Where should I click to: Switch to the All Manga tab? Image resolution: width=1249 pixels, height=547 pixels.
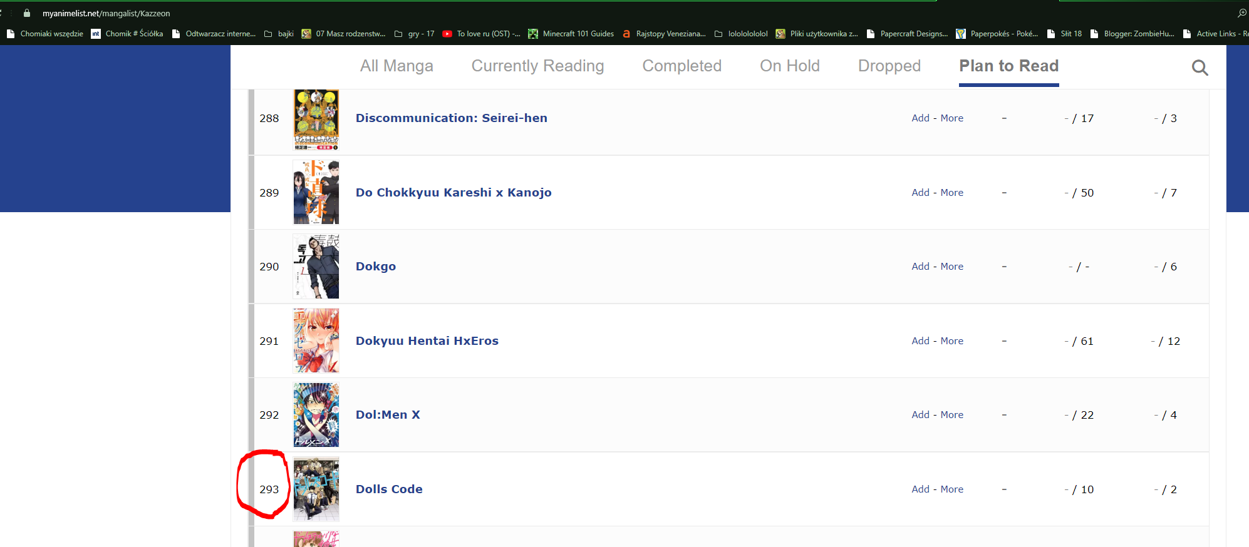[396, 66]
